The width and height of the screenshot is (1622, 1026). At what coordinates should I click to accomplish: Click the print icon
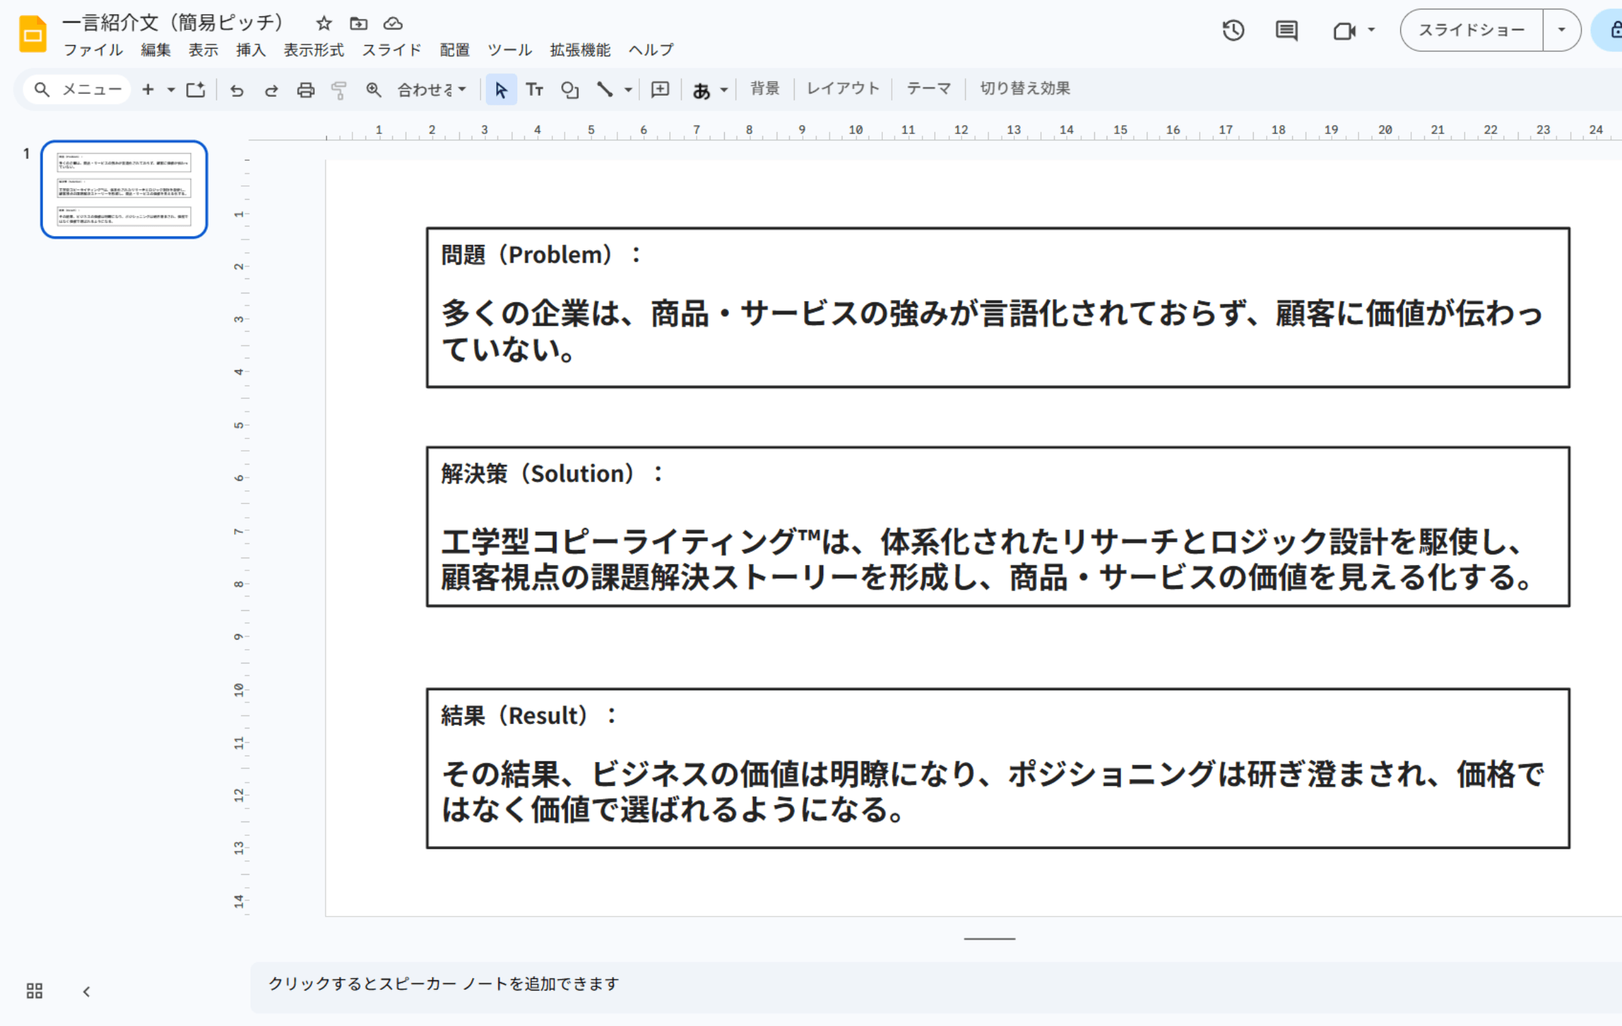point(305,89)
